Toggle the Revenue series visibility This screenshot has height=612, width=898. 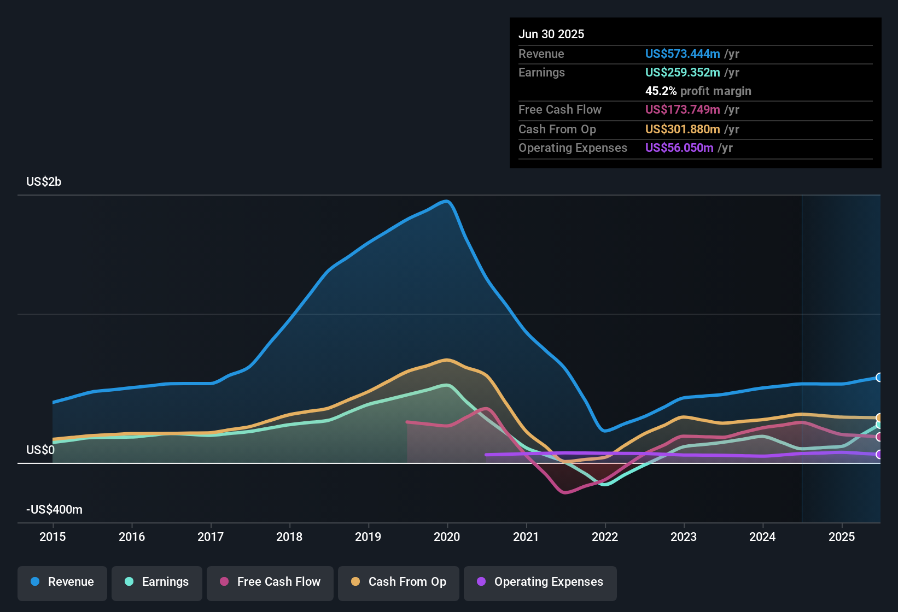pyautogui.click(x=62, y=582)
